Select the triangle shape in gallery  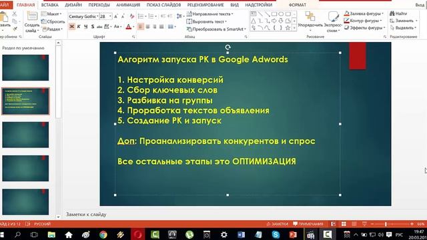[254, 21]
